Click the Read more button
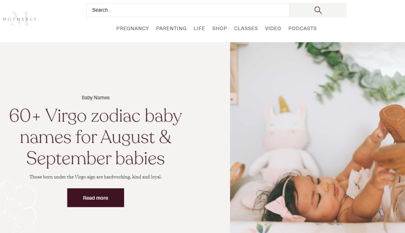The height and width of the screenshot is (233, 405). [x=96, y=198]
